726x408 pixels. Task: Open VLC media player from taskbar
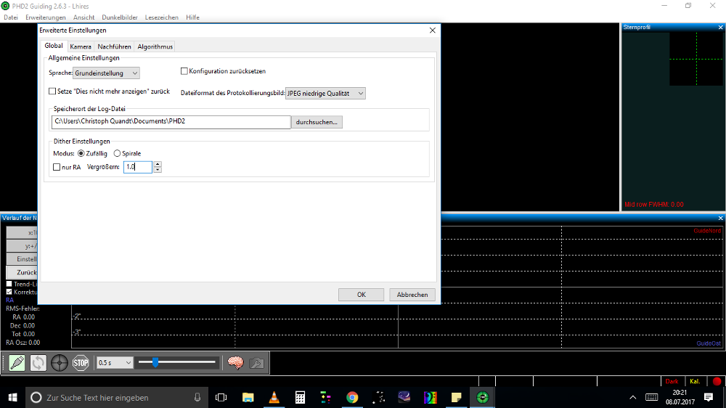[274, 397]
